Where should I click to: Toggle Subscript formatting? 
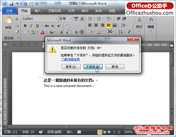coord(53,26)
